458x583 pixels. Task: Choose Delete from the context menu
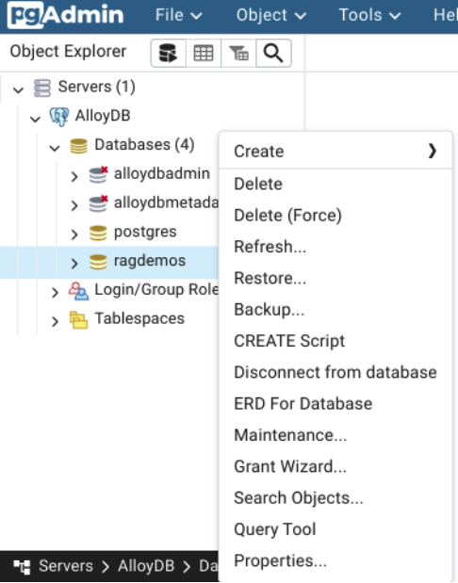tap(335, 184)
